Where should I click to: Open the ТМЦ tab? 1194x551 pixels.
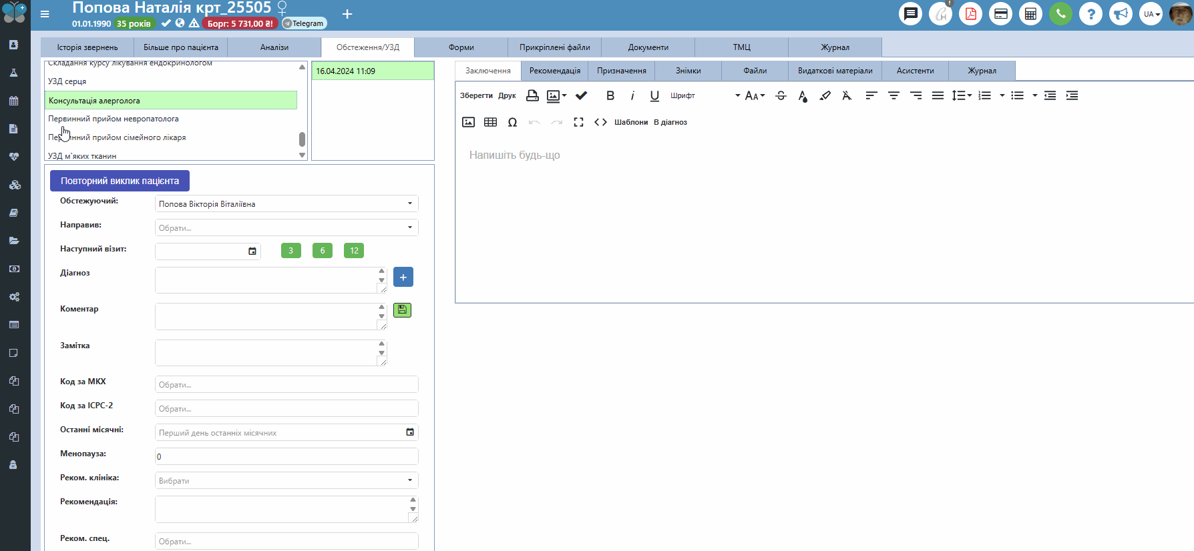tap(742, 47)
